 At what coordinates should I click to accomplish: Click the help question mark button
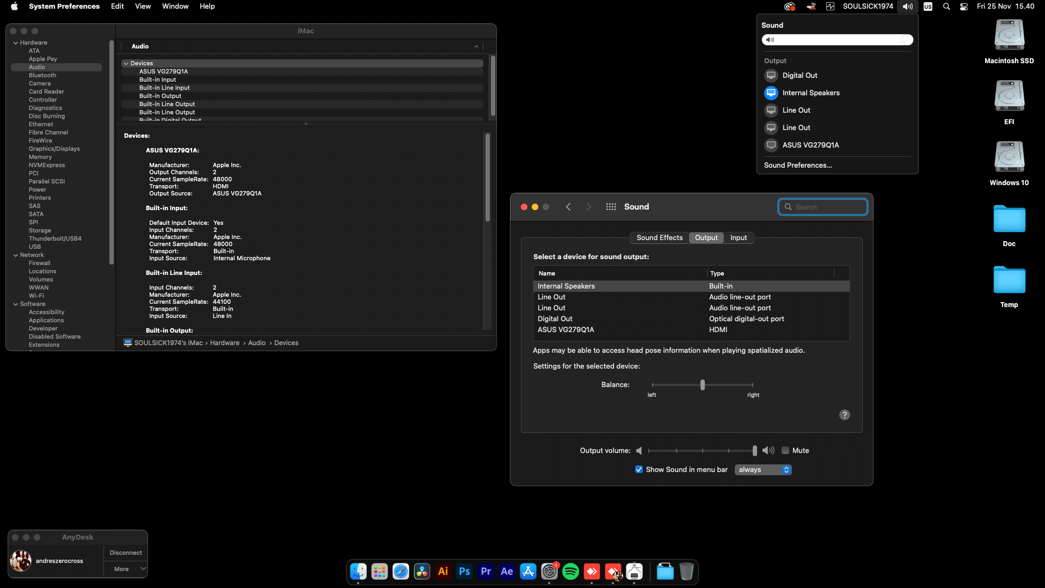click(844, 415)
